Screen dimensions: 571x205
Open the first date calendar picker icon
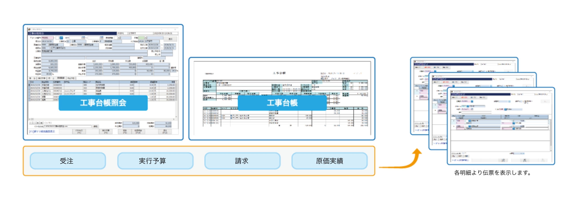click(x=83, y=38)
